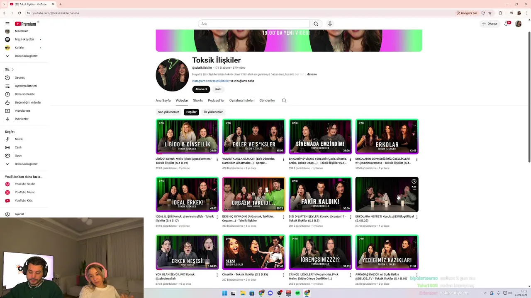Click the search magnifier button

click(x=316, y=24)
